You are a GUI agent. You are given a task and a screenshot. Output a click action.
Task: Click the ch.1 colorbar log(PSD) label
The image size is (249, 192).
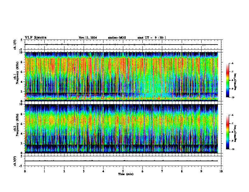(235, 82)
